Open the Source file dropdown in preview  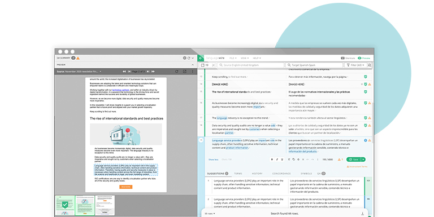pyautogui.click(x=79, y=72)
